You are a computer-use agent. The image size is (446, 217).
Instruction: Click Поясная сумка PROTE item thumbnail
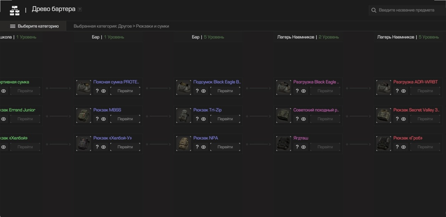83,87
